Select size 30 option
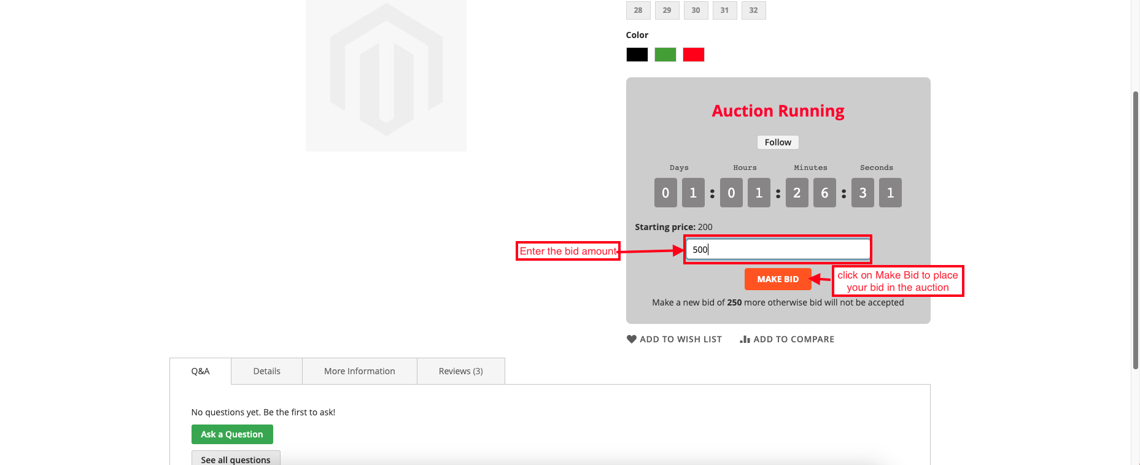This screenshot has height=465, width=1140. click(696, 10)
